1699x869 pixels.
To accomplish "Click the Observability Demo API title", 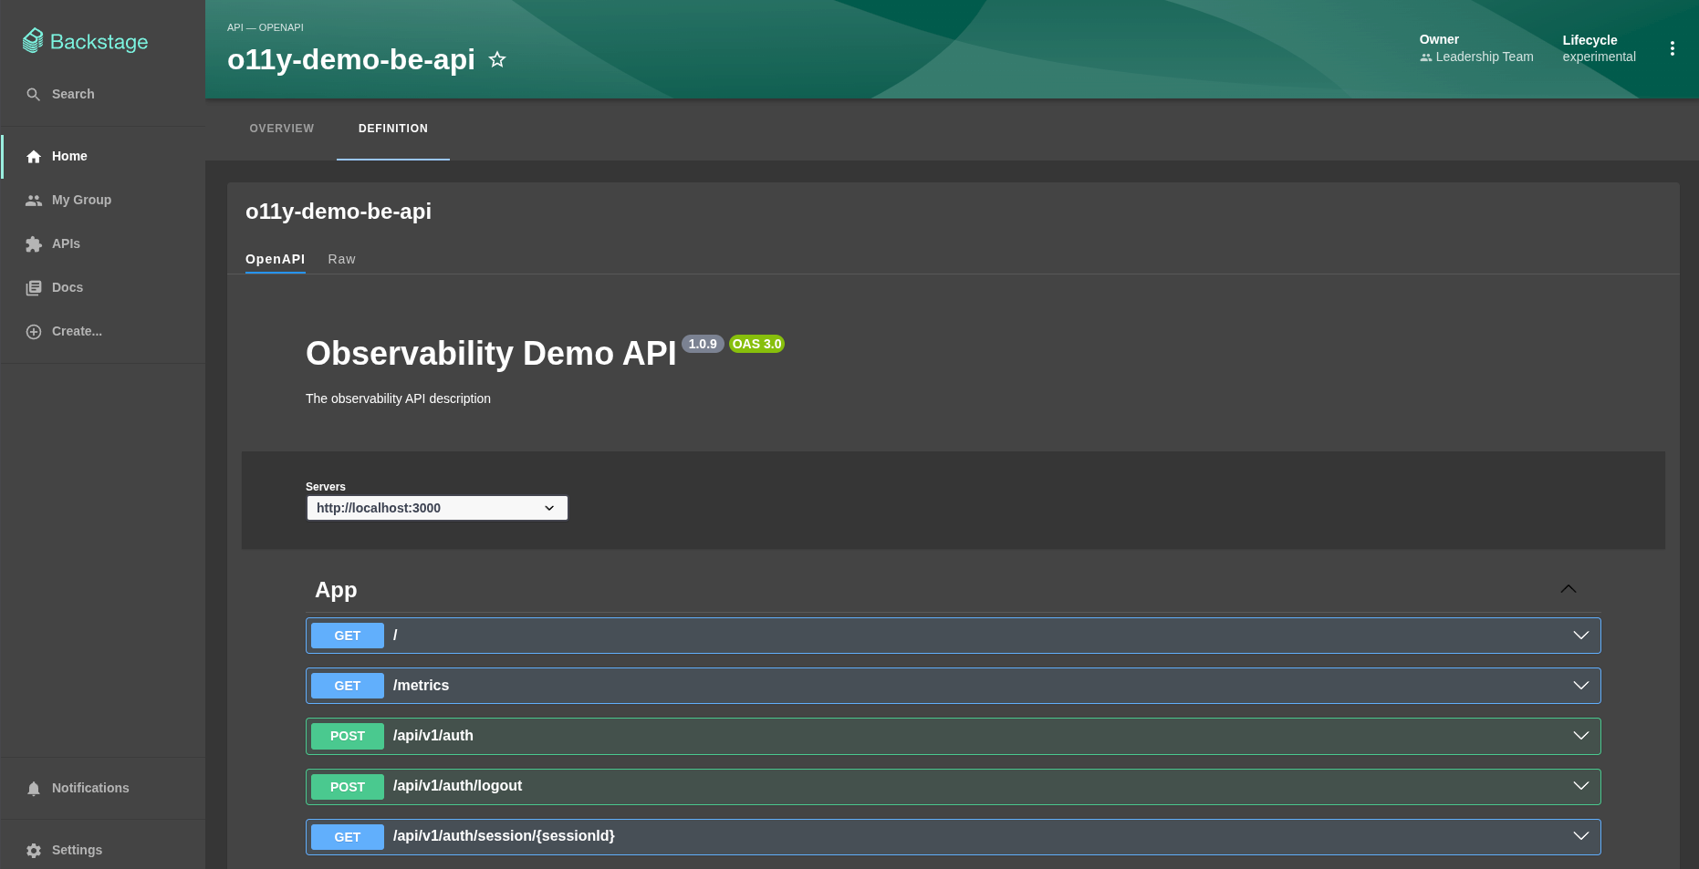I will tap(491, 353).
